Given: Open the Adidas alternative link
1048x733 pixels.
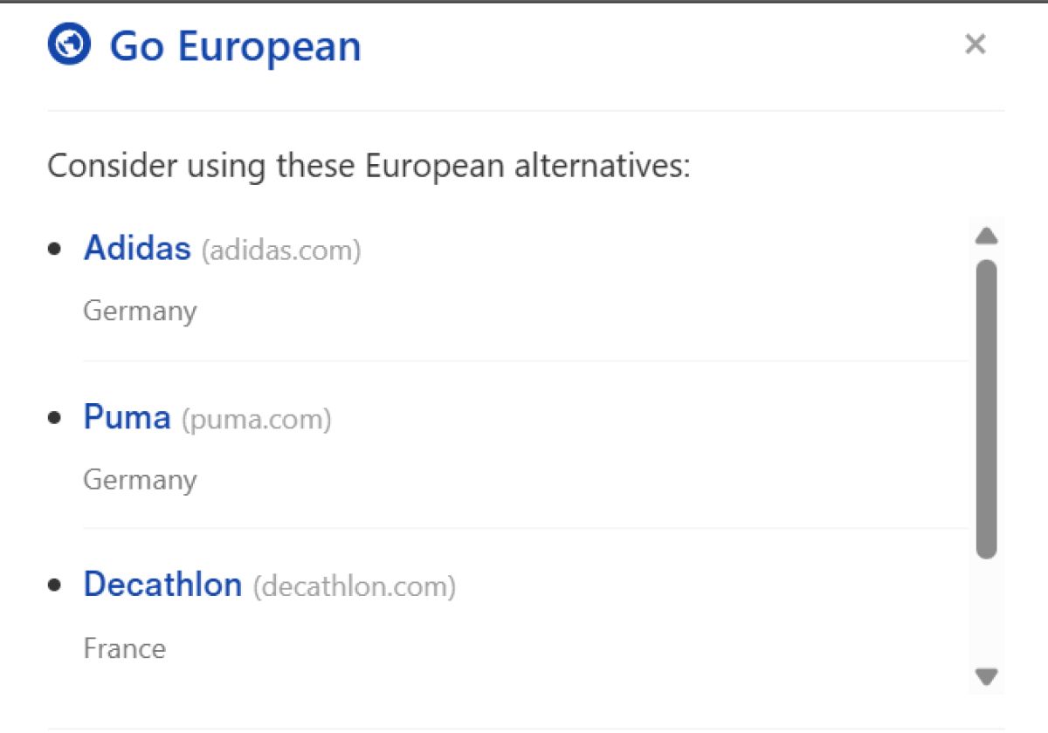Looking at the screenshot, I should pos(137,249).
